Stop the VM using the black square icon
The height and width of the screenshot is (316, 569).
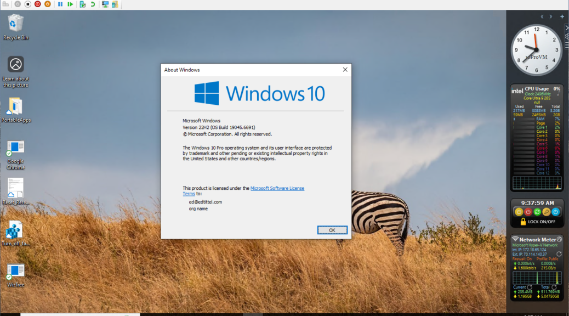[27, 4]
